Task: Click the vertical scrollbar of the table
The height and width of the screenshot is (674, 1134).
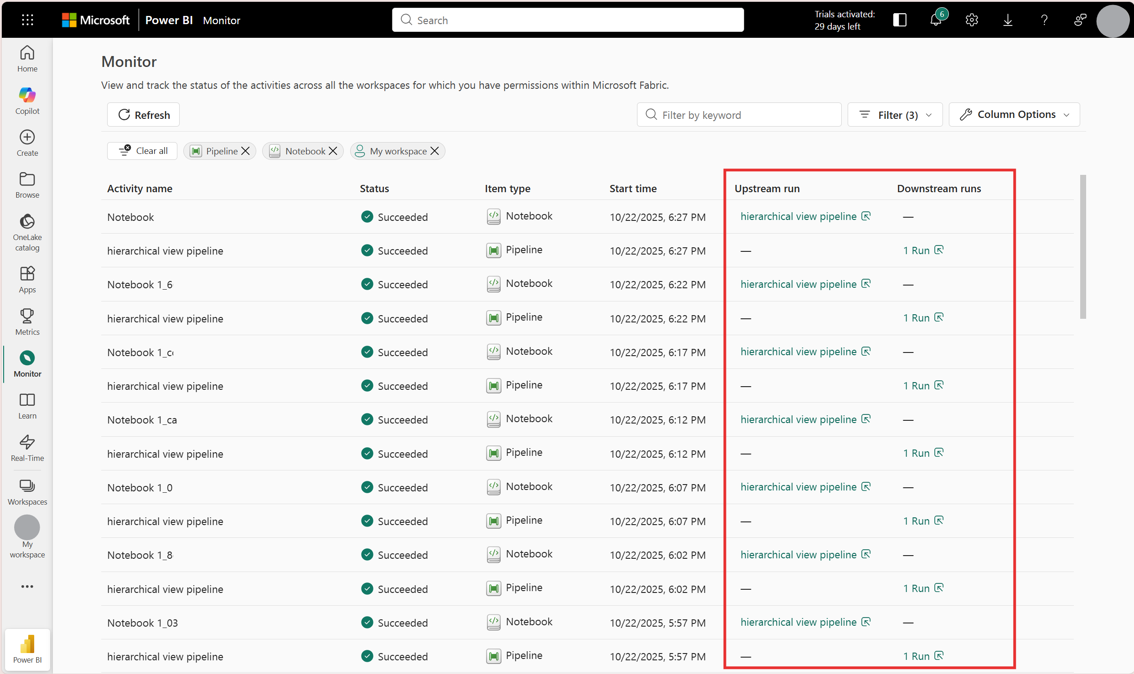Action: point(1083,247)
